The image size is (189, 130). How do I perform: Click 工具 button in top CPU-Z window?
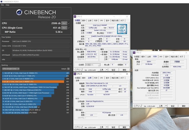pos(101,70)
